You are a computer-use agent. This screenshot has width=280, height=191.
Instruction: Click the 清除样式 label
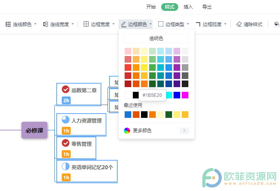253,24
